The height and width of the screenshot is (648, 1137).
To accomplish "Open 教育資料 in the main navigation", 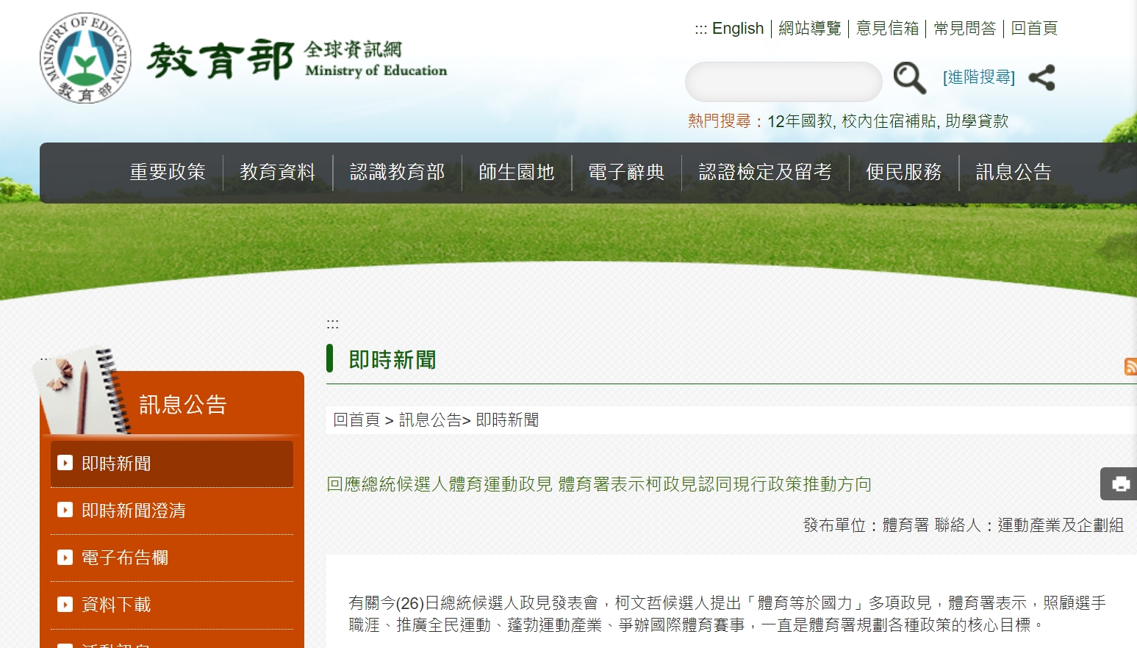I will 277,172.
